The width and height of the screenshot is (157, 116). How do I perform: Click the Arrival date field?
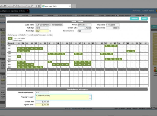pyautogui.click(x=84, y=25)
